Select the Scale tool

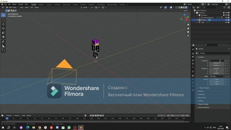click(x=3, y=32)
